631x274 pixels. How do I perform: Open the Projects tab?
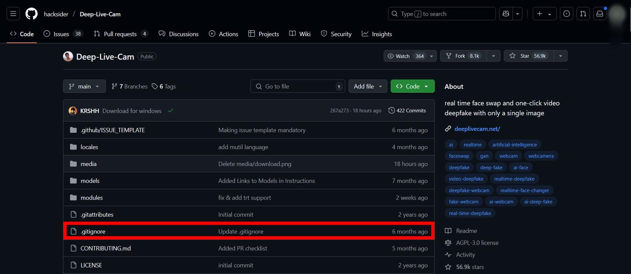(x=263, y=34)
